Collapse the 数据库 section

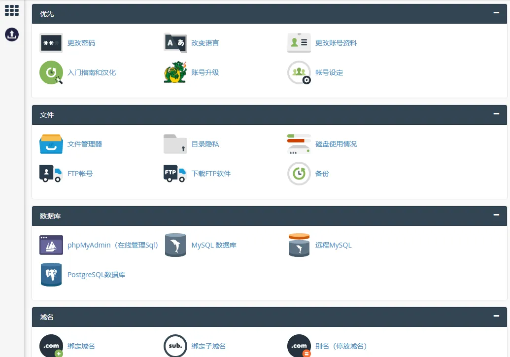tap(496, 215)
